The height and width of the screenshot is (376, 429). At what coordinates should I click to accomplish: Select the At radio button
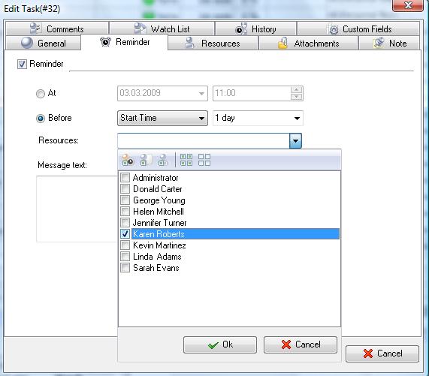[41, 94]
